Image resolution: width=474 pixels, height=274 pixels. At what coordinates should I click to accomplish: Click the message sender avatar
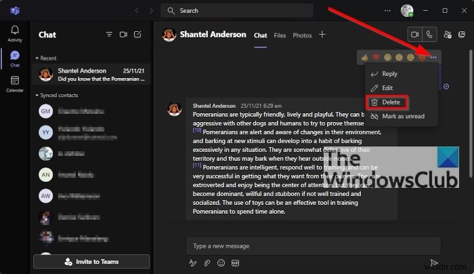[x=175, y=109]
